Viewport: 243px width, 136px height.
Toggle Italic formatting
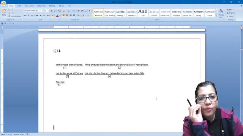point(28,15)
